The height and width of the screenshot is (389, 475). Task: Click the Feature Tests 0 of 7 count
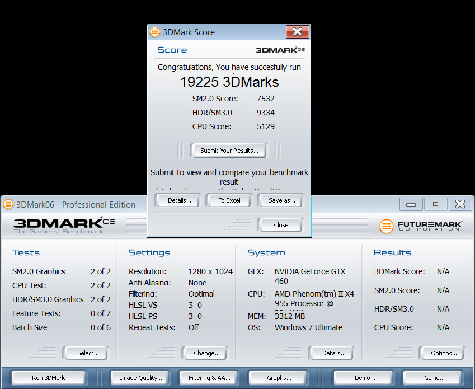click(101, 313)
